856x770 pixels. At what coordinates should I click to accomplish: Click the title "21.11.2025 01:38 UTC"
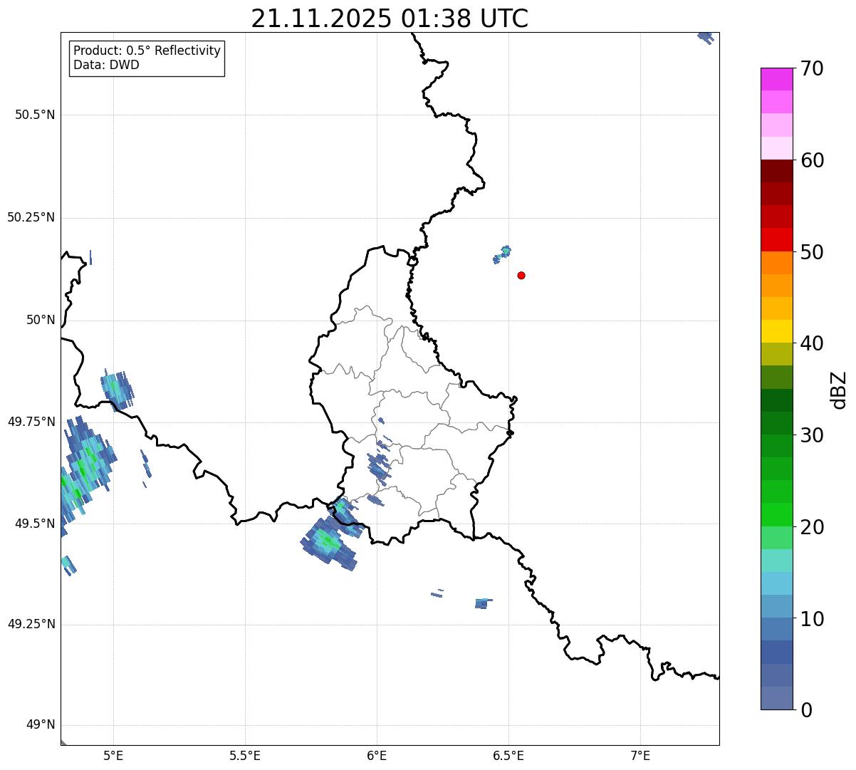point(390,19)
